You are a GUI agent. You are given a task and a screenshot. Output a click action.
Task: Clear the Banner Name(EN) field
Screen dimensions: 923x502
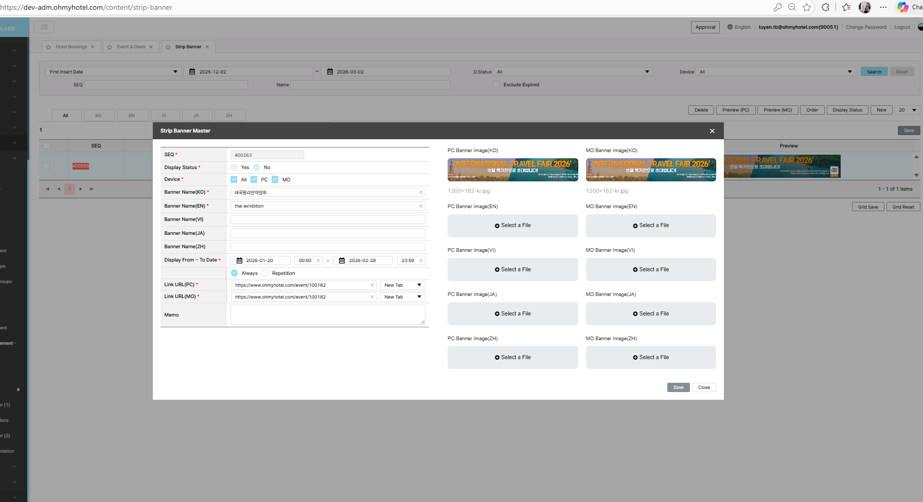click(x=421, y=206)
